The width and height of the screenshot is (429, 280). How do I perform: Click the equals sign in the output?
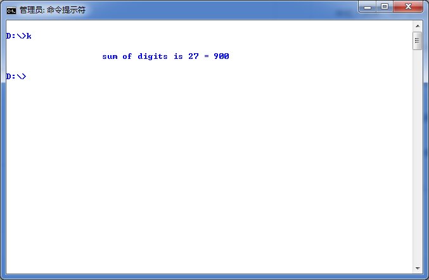pyautogui.click(x=206, y=56)
